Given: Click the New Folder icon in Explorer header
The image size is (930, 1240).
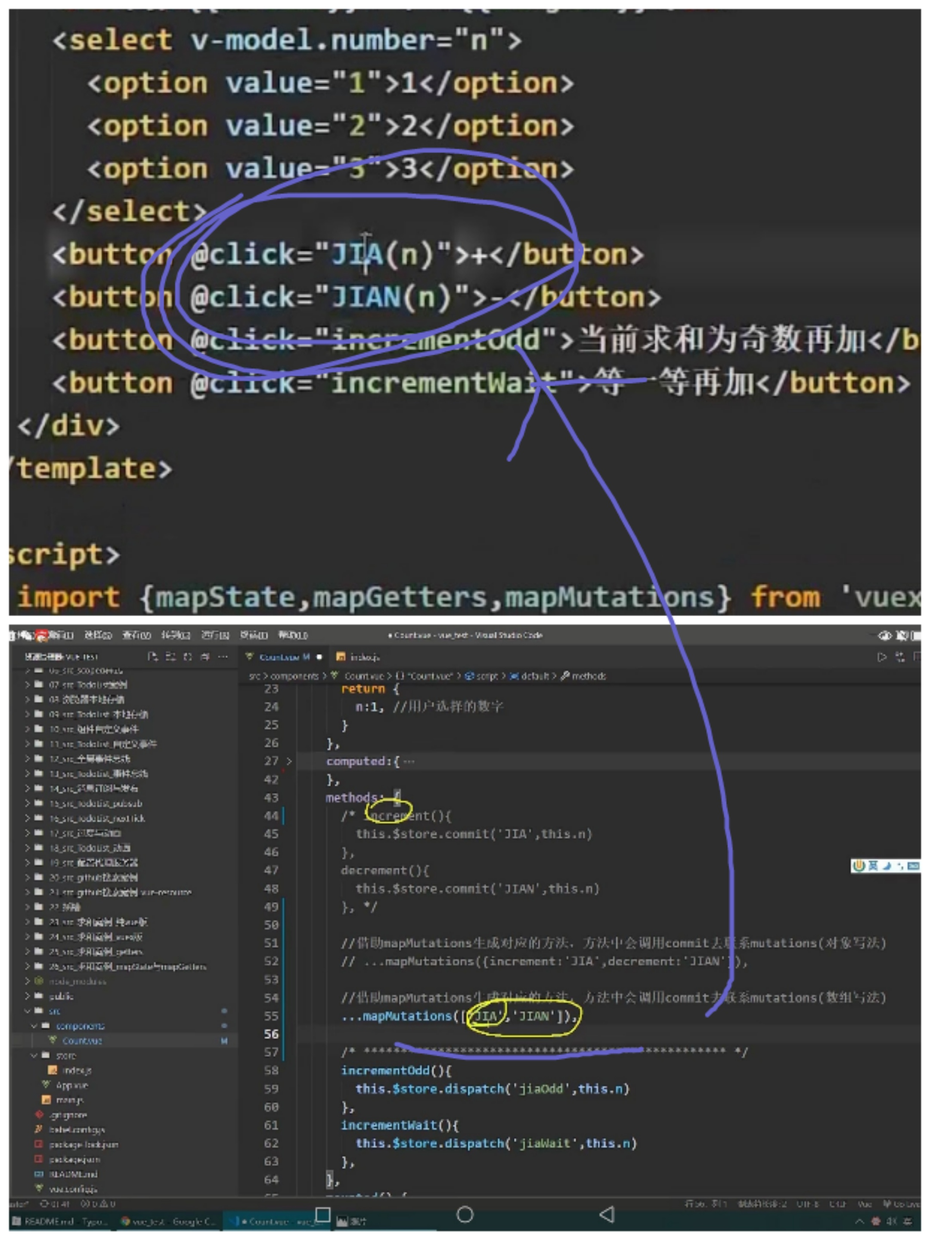Looking at the screenshot, I should 170,657.
